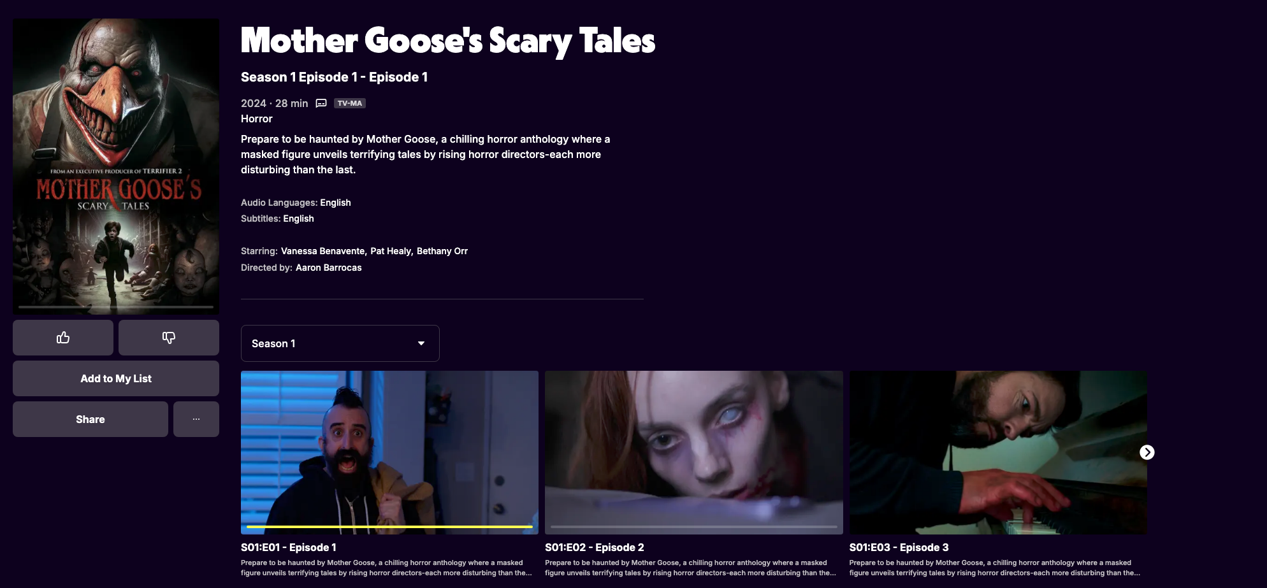The width and height of the screenshot is (1267, 588).
Task: Click the subtitles caption icon
Action: 321,103
